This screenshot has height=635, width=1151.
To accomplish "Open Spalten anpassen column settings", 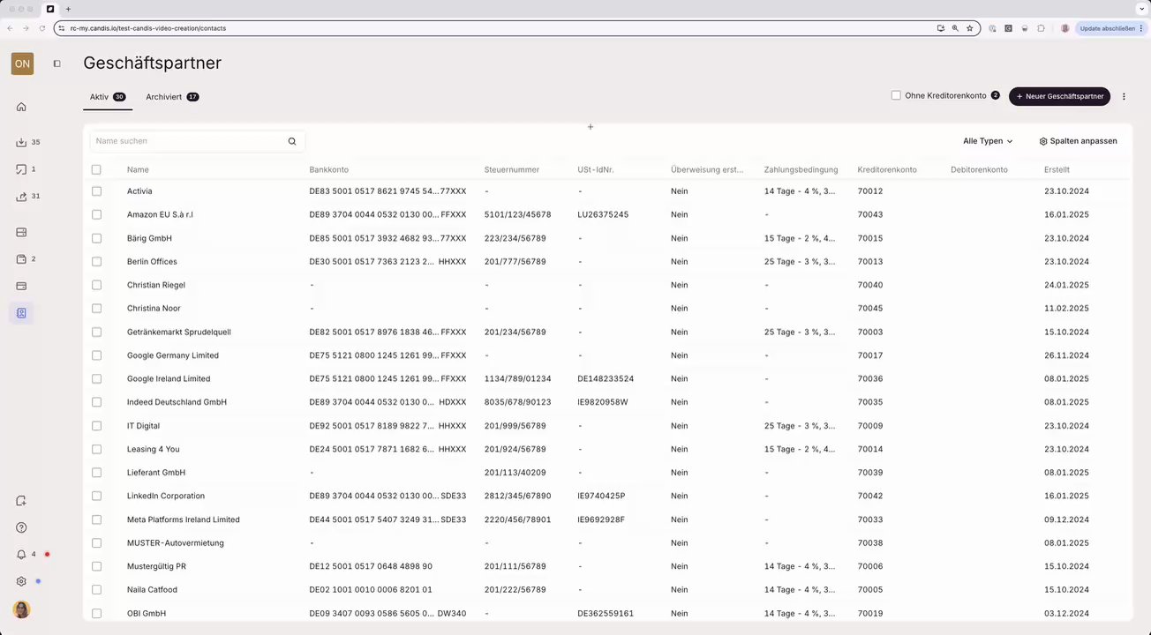I will click(x=1078, y=141).
